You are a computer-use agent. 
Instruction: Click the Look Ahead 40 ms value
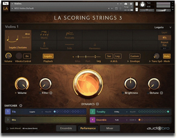pyautogui.click(x=30, y=128)
